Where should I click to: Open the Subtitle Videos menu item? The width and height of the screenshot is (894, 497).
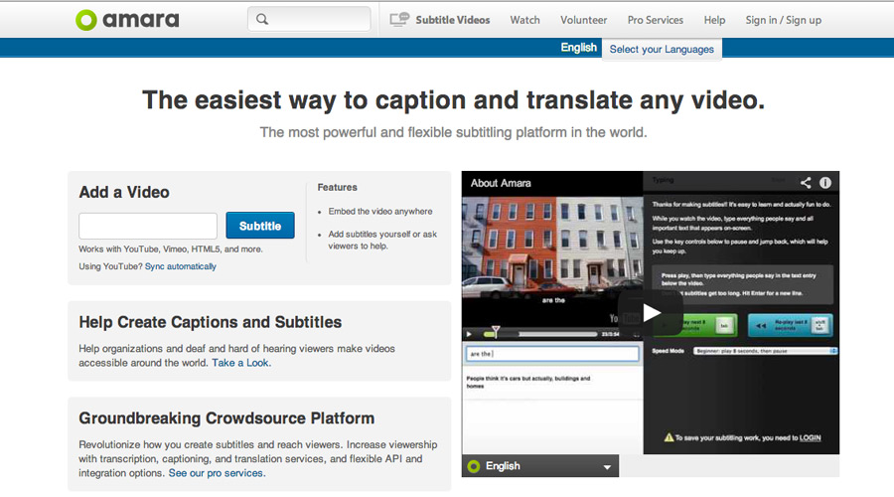click(453, 20)
